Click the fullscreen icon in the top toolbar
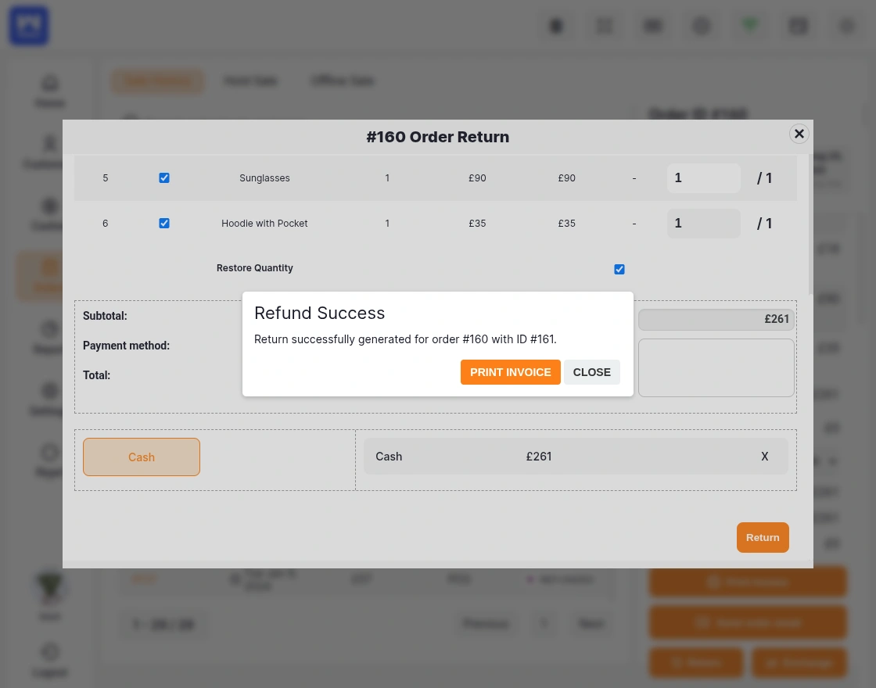The image size is (876, 688). tap(604, 26)
